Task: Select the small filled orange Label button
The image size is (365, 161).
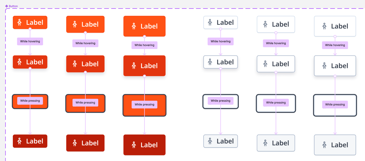Action: click(x=30, y=22)
